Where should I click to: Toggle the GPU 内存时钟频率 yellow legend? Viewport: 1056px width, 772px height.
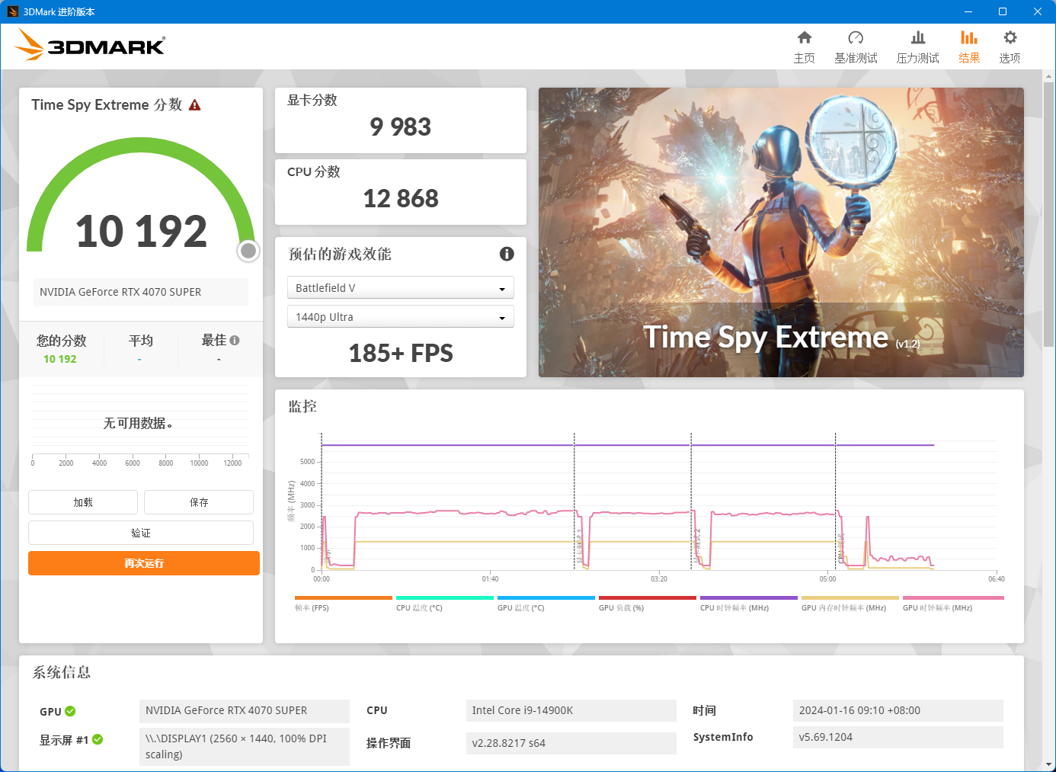pyautogui.click(x=850, y=603)
